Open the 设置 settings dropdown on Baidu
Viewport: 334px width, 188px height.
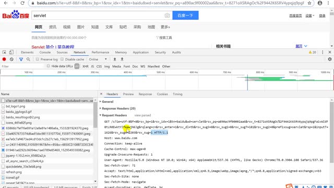309,16
